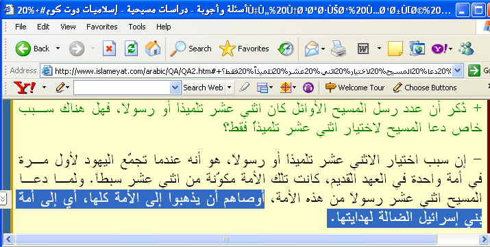Open the Favorites menu
The image size is (490, 247).
pyautogui.click(x=102, y=27)
